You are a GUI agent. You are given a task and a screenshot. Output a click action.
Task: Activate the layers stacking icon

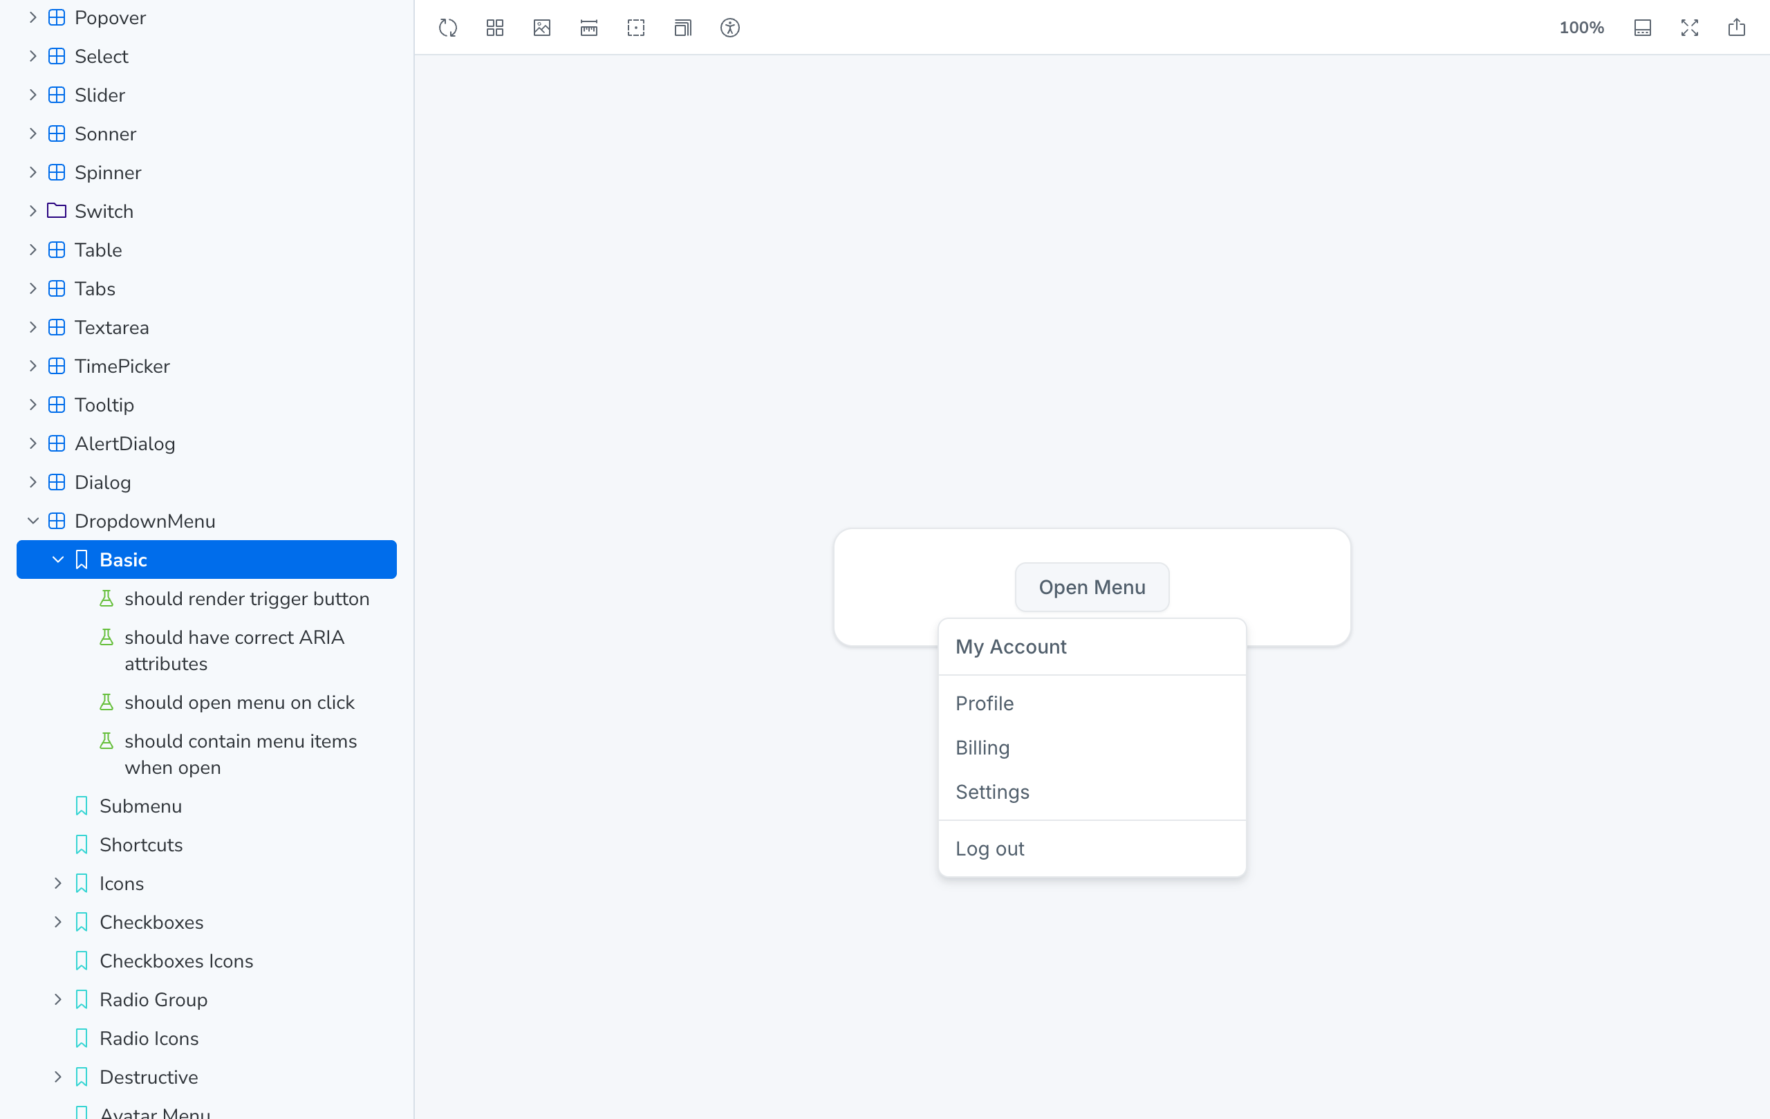pos(682,28)
